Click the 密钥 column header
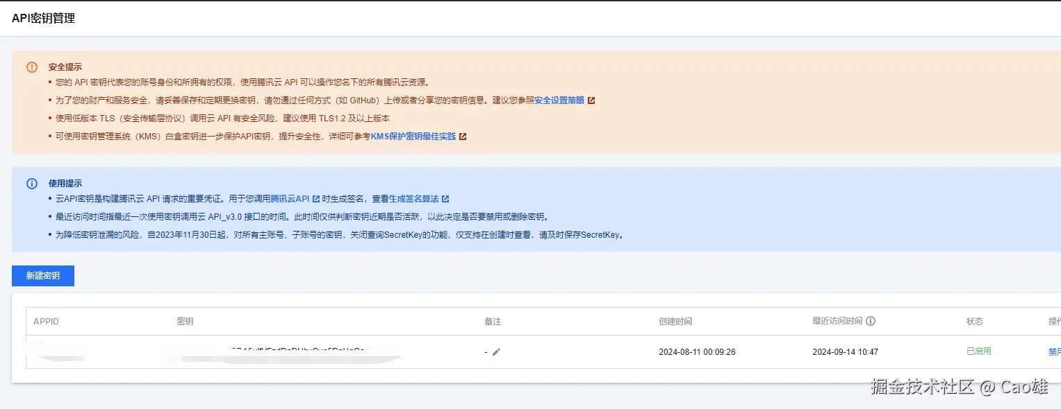 click(x=185, y=322)
